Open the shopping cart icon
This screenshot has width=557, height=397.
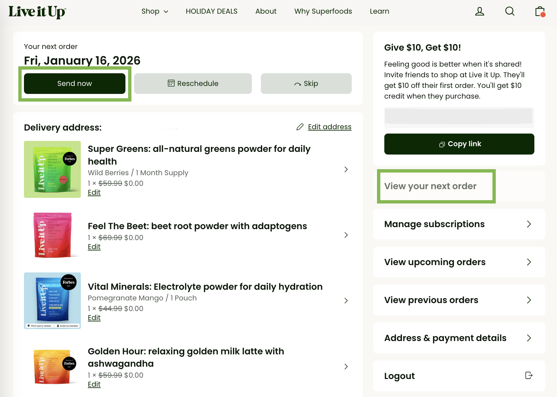(540, 11)
